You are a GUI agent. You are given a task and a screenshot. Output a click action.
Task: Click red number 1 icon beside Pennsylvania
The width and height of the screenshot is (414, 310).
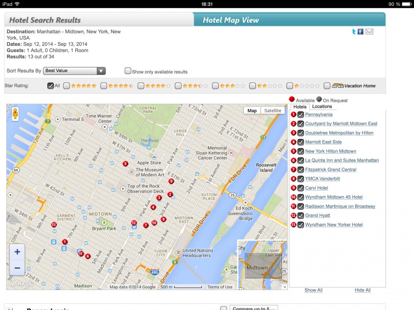293,114
